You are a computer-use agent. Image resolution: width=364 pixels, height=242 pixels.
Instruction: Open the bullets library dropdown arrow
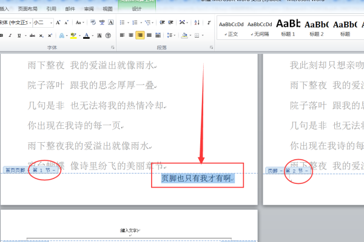tap(128, 23)
